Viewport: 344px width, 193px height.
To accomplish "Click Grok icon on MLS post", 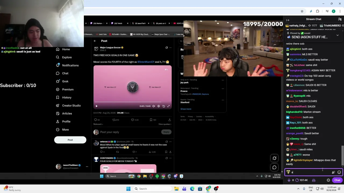I will [167, 48].
